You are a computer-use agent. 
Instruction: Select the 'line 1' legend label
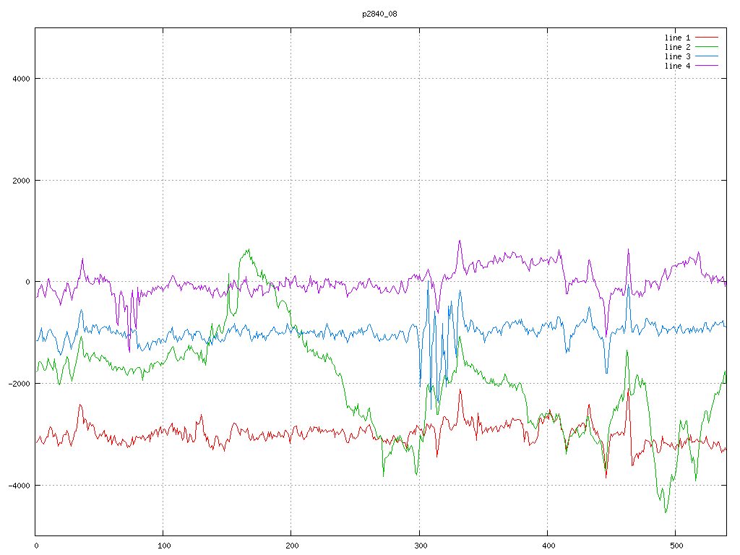(x=677, y=38)
